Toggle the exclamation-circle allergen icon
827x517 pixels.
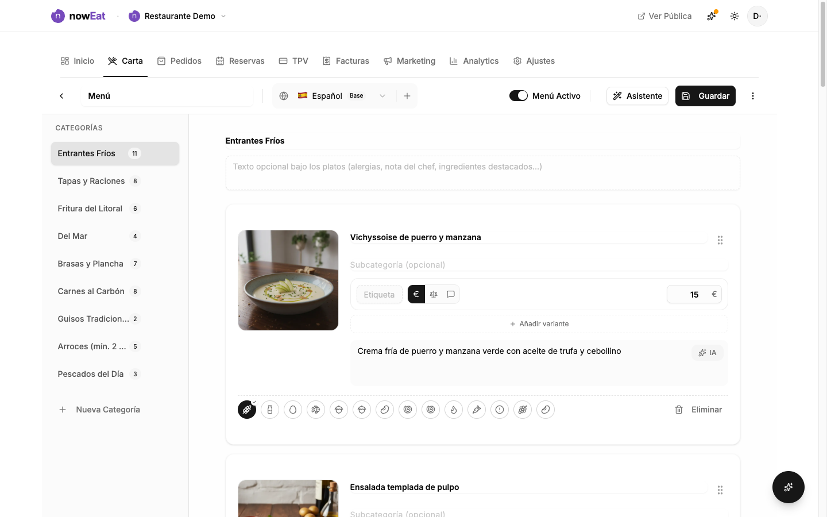tap(500, 410)
